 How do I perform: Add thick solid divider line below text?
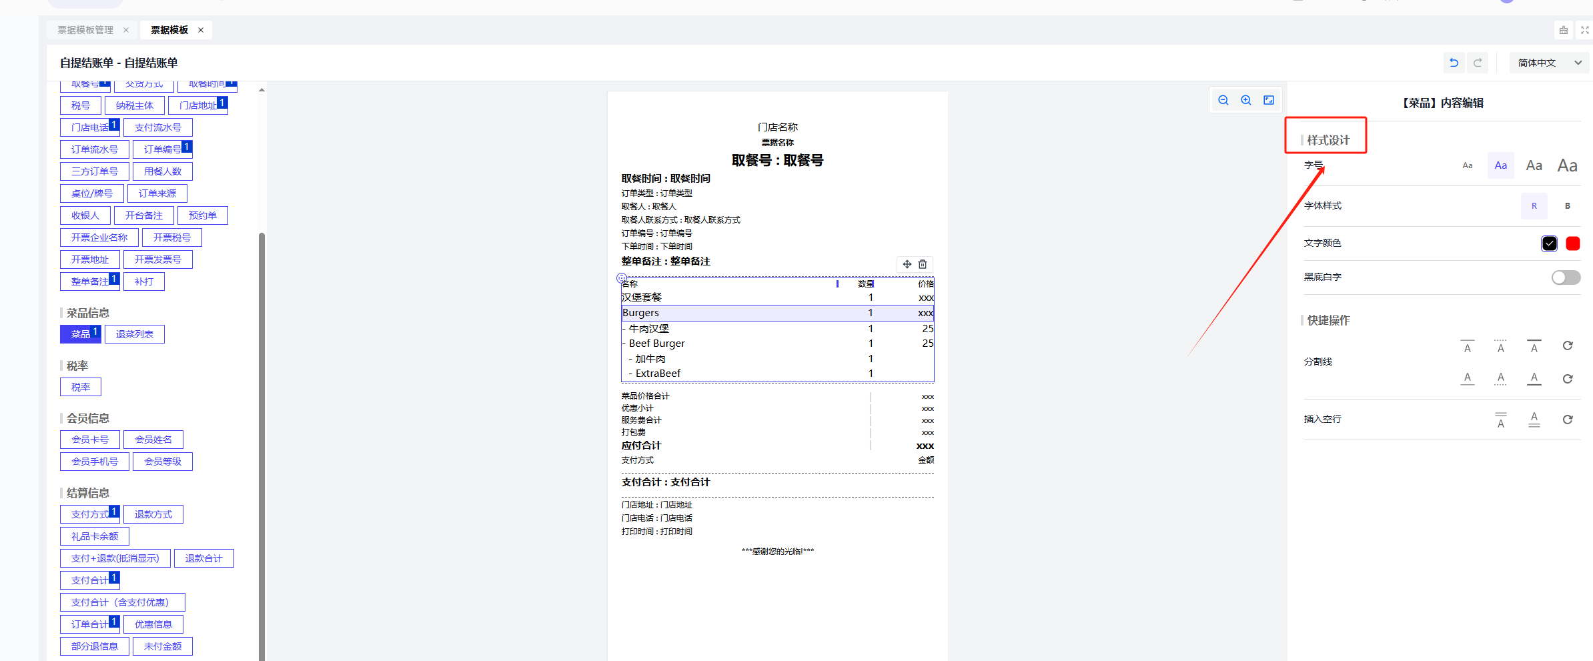tap(1534, 378)
